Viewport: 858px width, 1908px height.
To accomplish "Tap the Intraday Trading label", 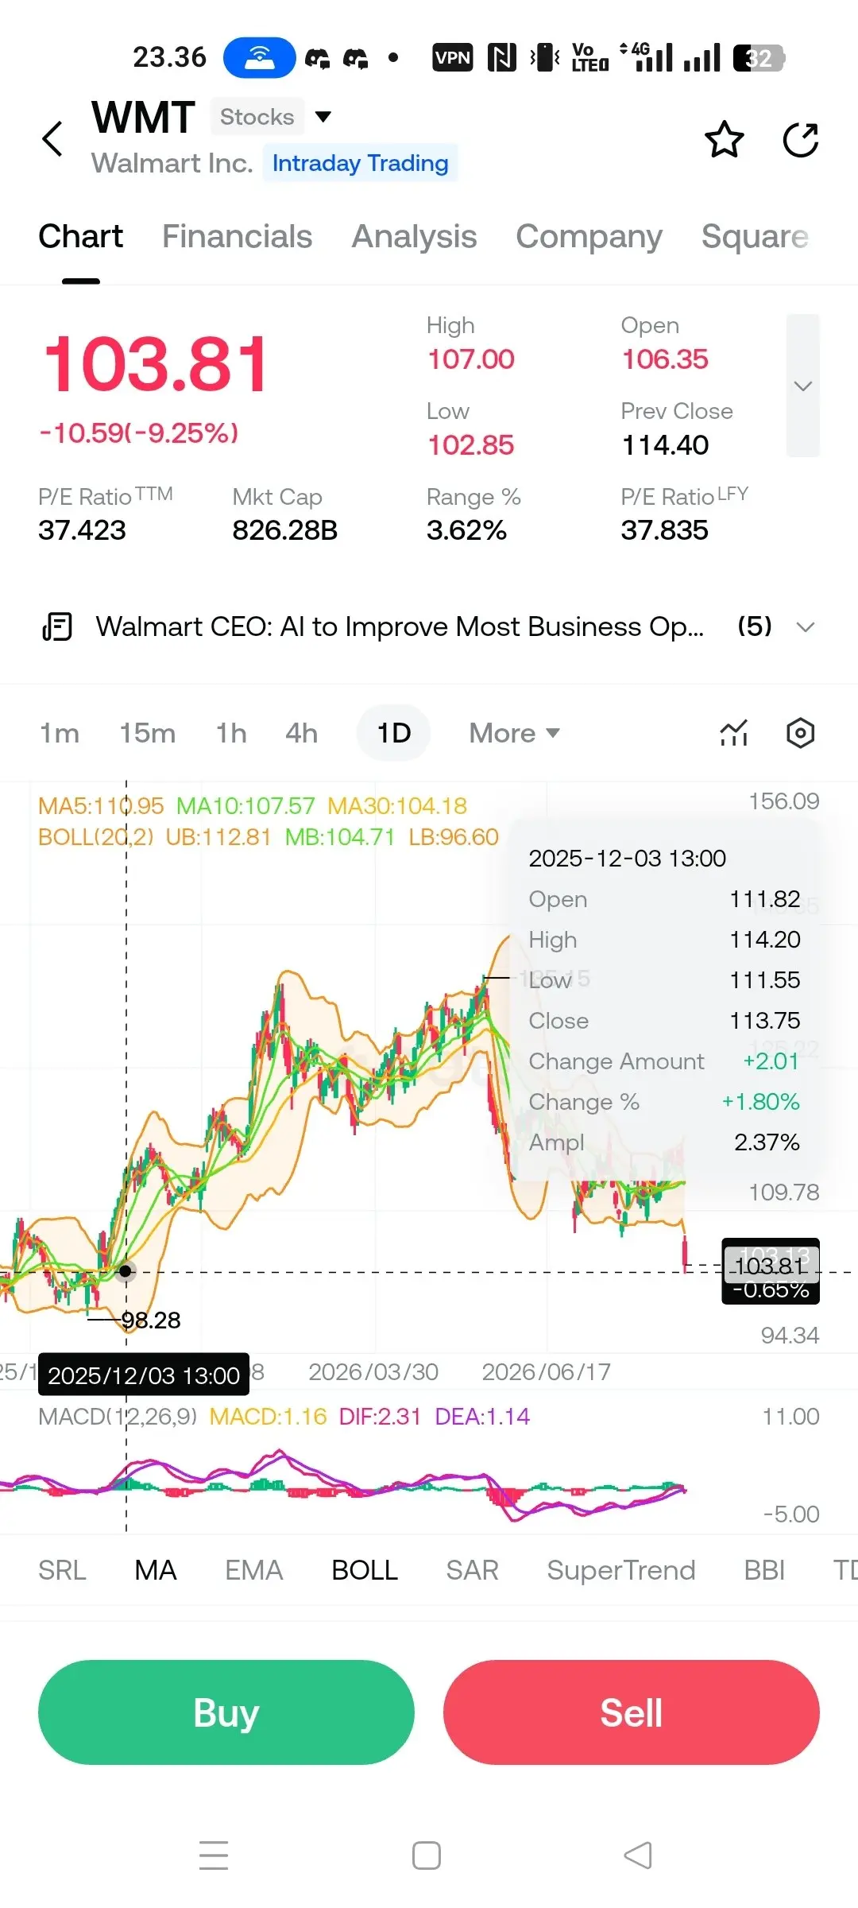I will [361, 163].
